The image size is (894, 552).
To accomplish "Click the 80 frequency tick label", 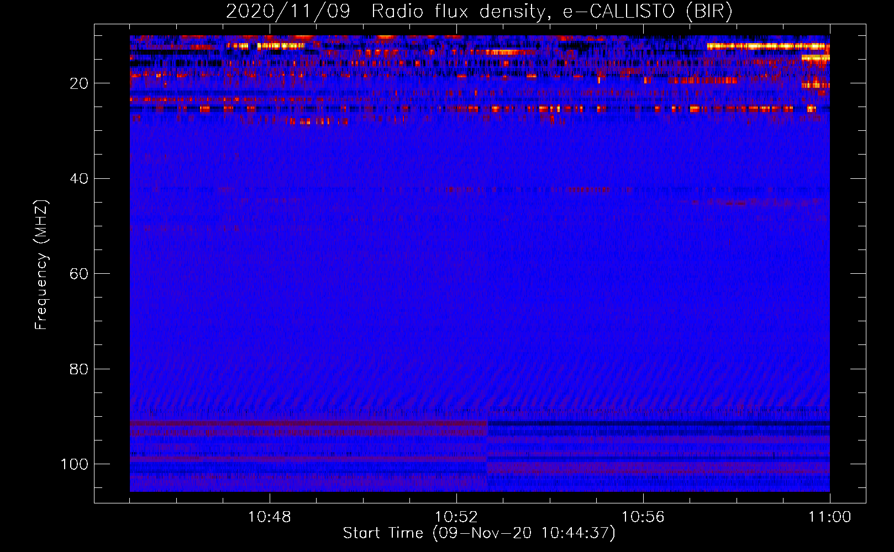I will (80, 369).
